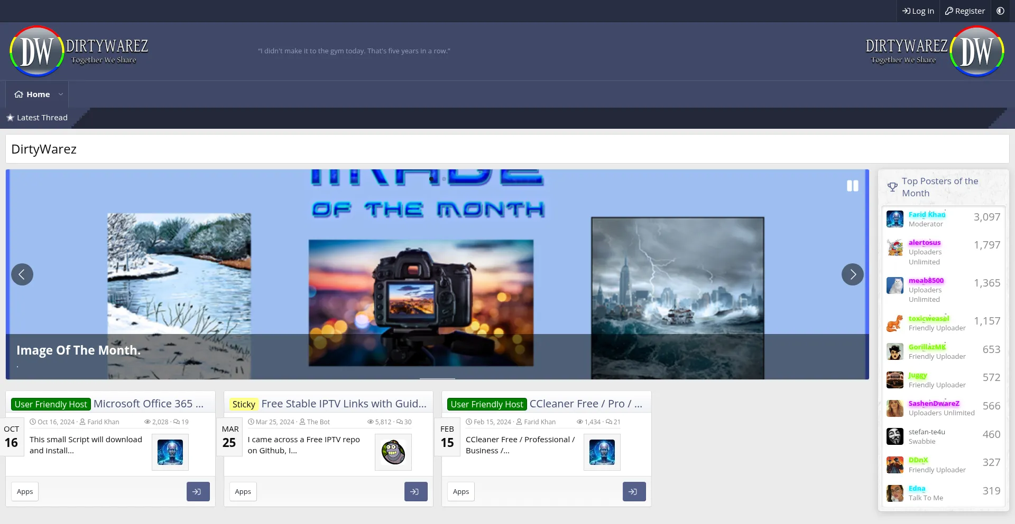Viewport: 1015px width, 524px height.
Task: Click the Mar 25, 2024 date on IPTV card
Action: (275, 422)
